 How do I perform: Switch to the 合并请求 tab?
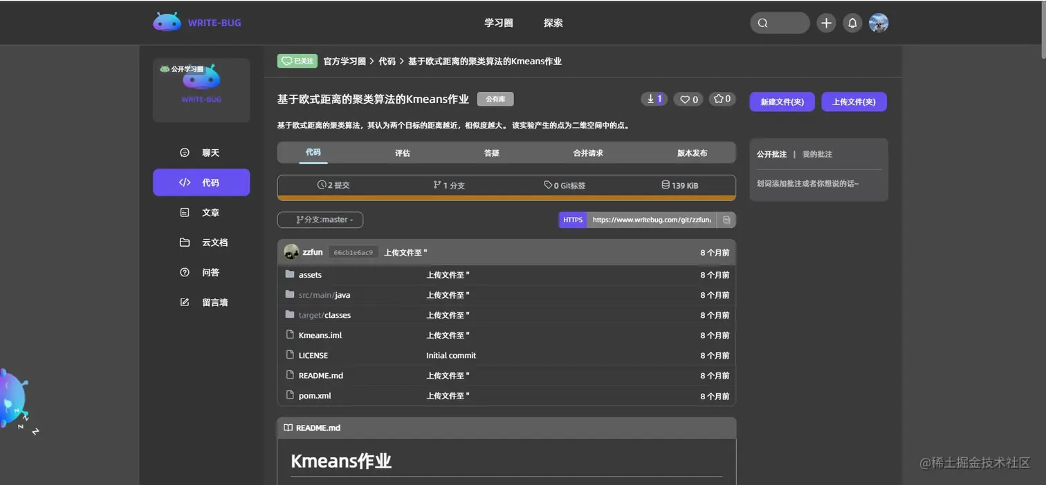point(588,153)
